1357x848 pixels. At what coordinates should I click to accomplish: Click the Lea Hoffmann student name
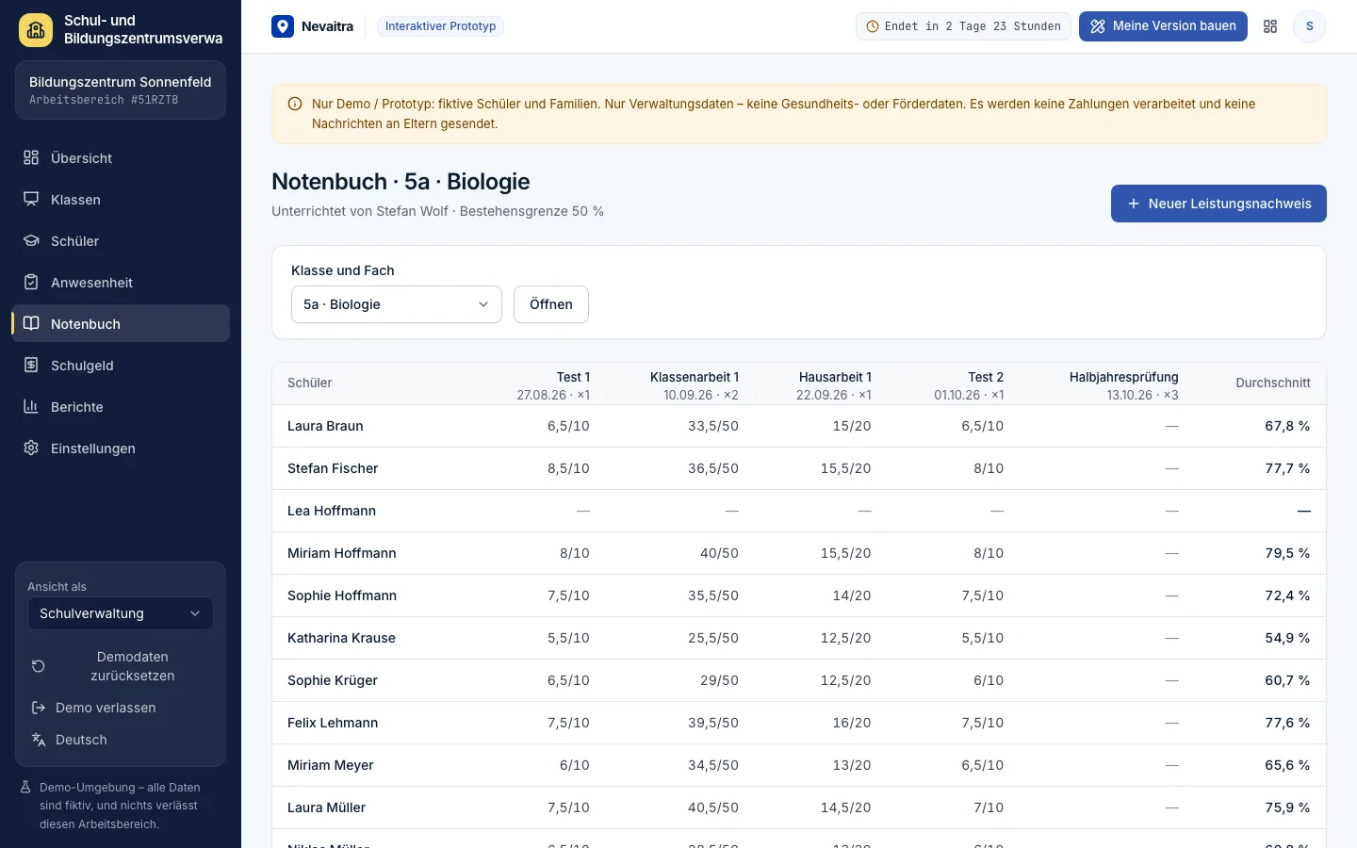332,511
